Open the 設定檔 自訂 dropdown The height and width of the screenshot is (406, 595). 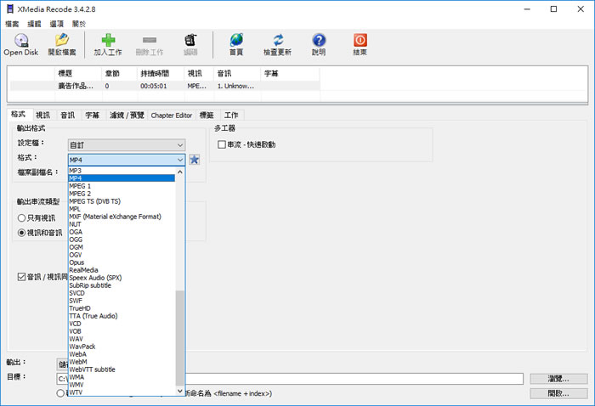tap(127, 144)
